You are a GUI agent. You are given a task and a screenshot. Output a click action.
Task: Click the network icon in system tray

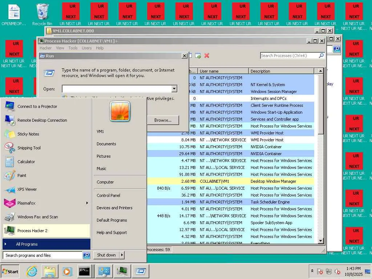(328, 271)
